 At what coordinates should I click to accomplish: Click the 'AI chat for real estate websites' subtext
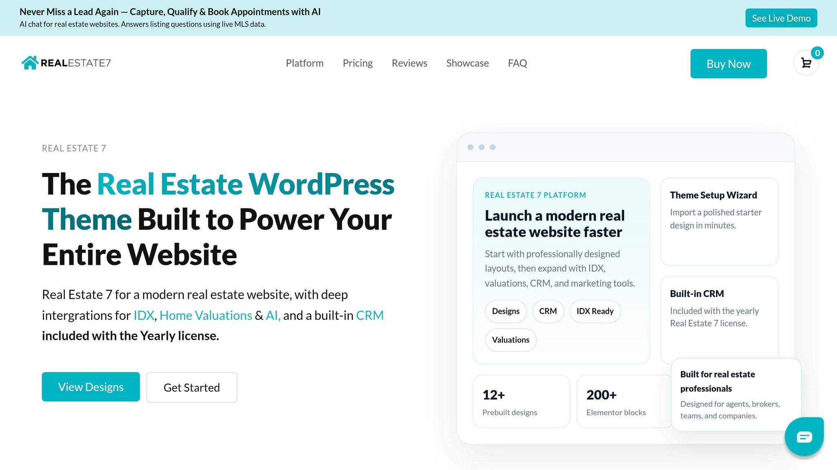tap(143, 24)
